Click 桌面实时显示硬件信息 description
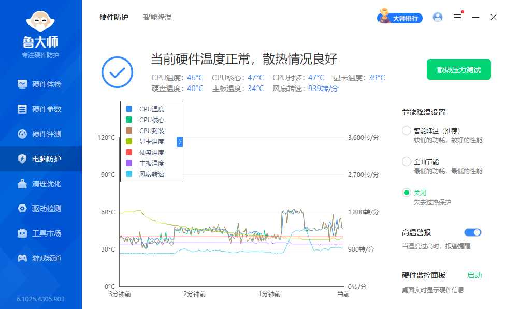Viewport: 505px width, 309px height. (433, 290)
